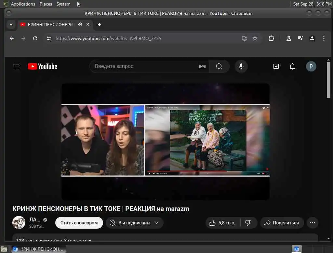
Task: Start voice search with microphone
Action: (x=241, y=66)
